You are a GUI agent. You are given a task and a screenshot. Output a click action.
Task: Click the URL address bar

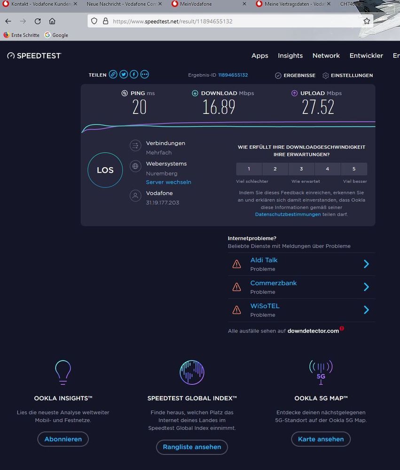coord(230,21)
